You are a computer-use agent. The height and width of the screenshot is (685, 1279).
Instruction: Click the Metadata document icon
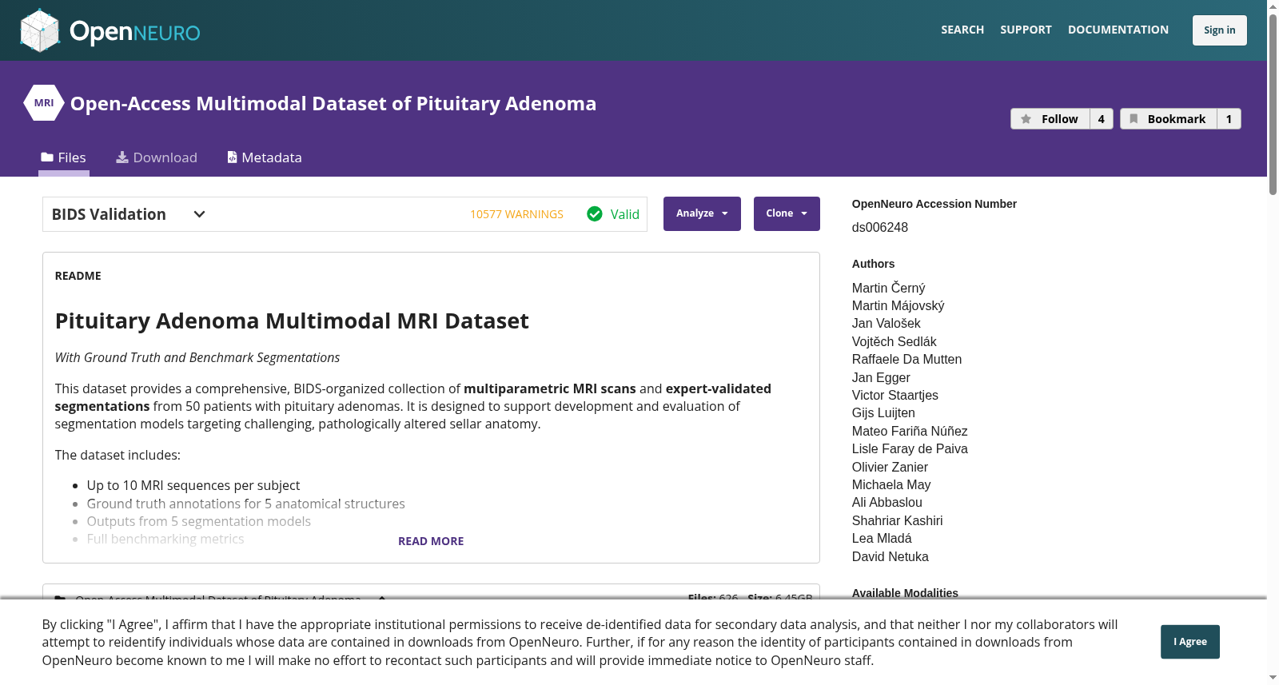click(x=232, y=157)
